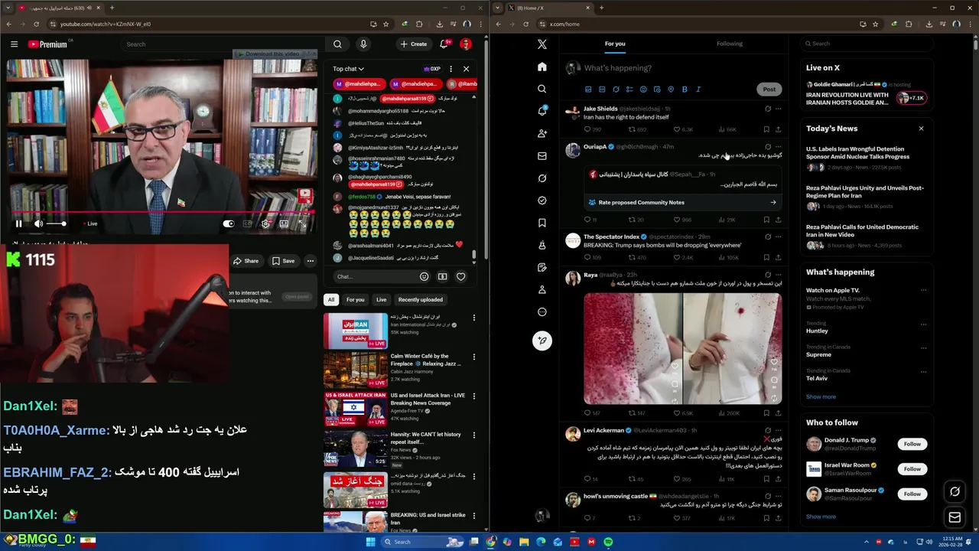Select the Live filter chip

pyautogui.click(x=381, y=299)
